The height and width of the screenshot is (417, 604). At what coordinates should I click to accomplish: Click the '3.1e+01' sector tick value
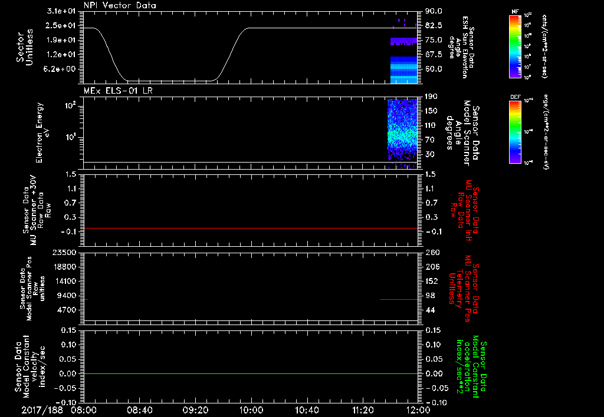61,11
